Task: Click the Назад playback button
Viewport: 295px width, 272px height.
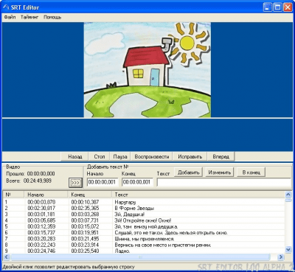Action: (74, 156)
